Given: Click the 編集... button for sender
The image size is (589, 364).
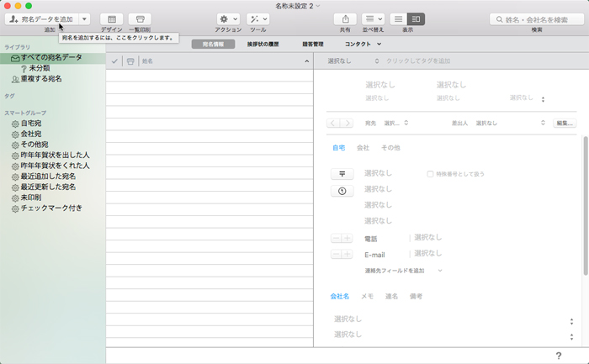Looking at the screenshot, I should point(564,124).
